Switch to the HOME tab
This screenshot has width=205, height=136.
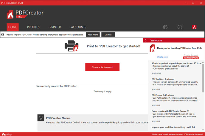click(x=13, y=27)
